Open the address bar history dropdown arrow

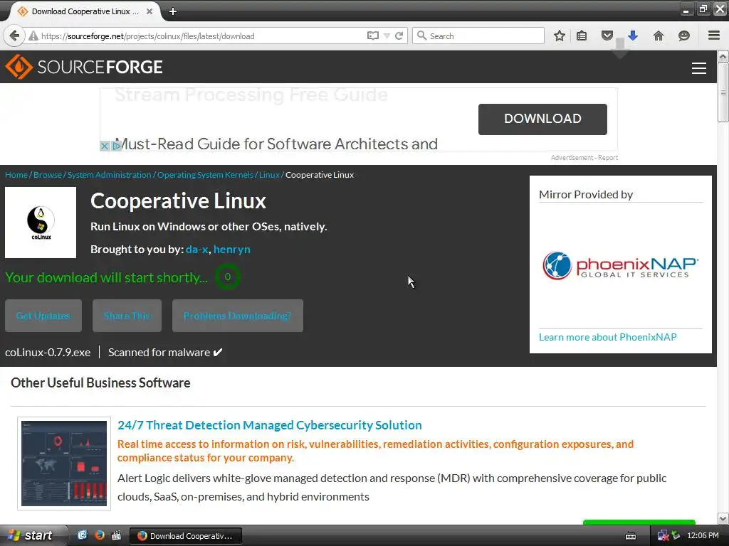[x=387, y=36]
